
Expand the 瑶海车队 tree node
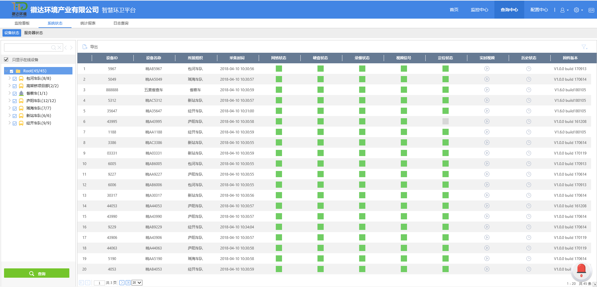tap(10, 108)
